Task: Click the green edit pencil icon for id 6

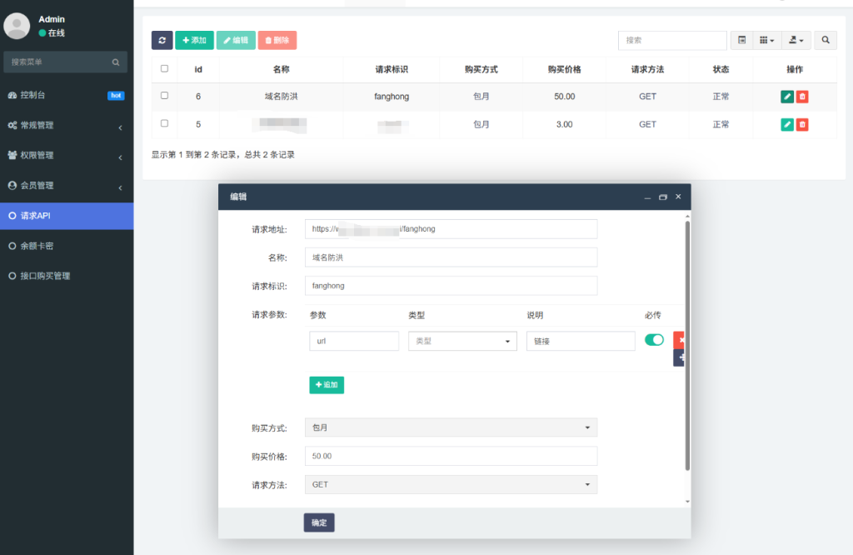Action: tap(786, 96)
